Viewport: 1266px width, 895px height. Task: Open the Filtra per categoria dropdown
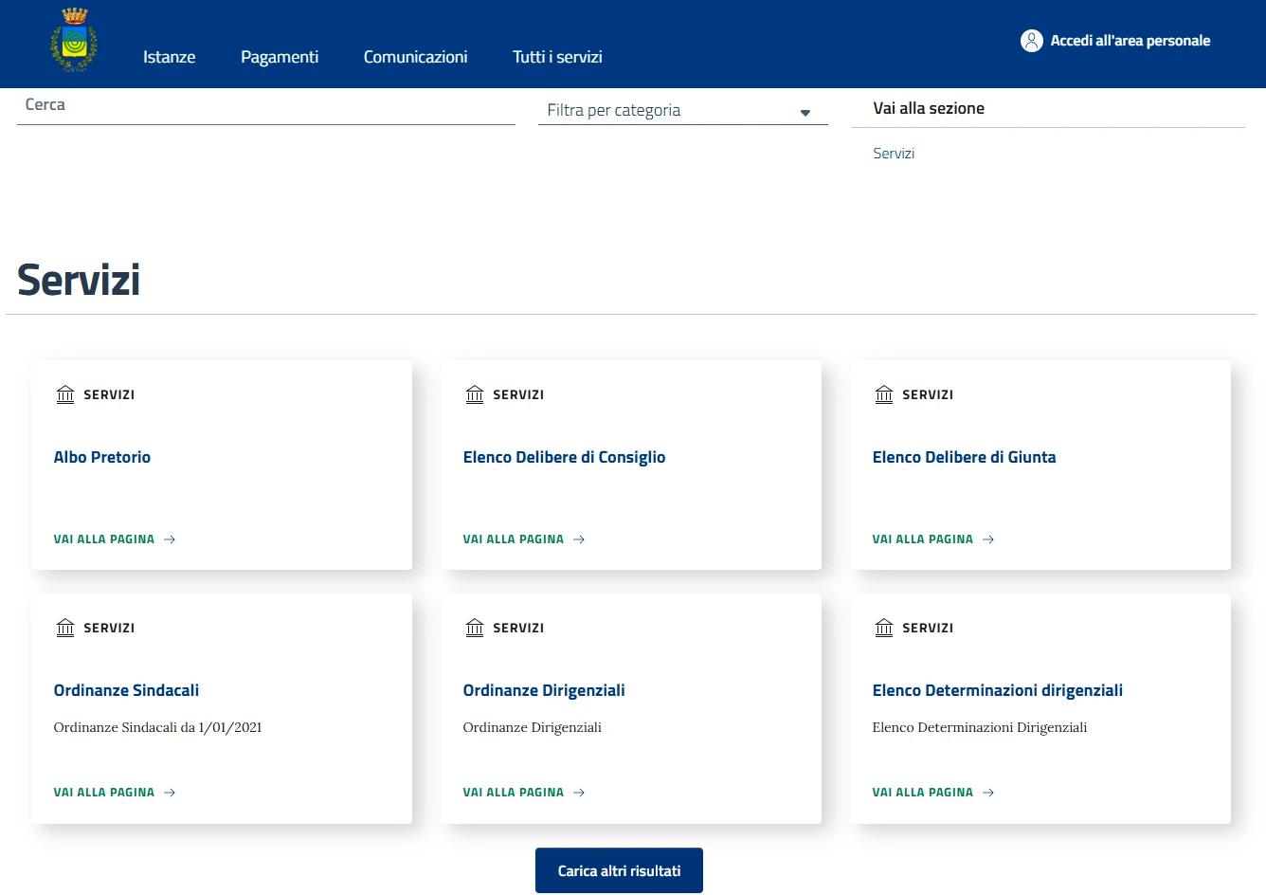pyautogui.click(x=683, y=110)
